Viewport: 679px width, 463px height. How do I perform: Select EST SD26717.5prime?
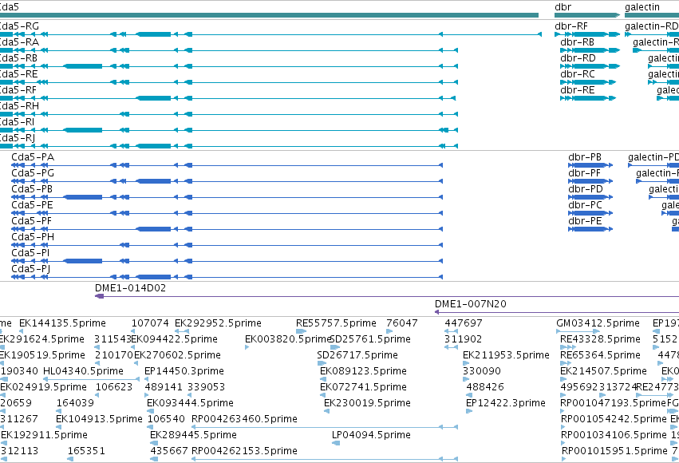click(x=357, y=355)
